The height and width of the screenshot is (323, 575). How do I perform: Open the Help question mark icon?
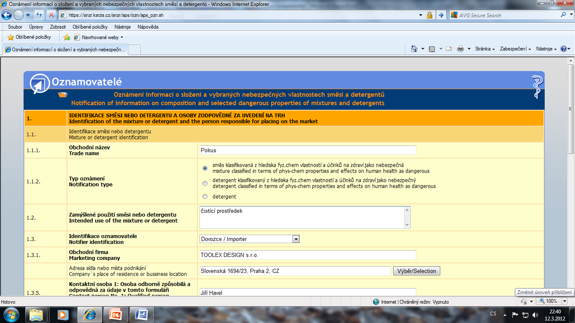pyautogui.click(x=564, y=49)
